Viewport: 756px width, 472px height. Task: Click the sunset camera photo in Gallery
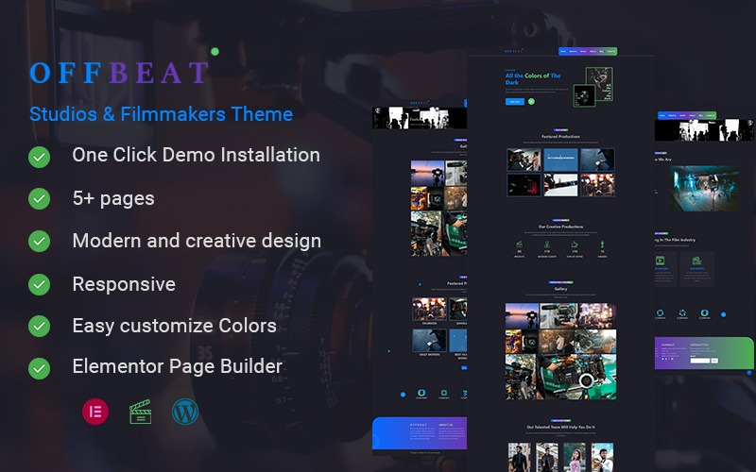click(523, 316)
